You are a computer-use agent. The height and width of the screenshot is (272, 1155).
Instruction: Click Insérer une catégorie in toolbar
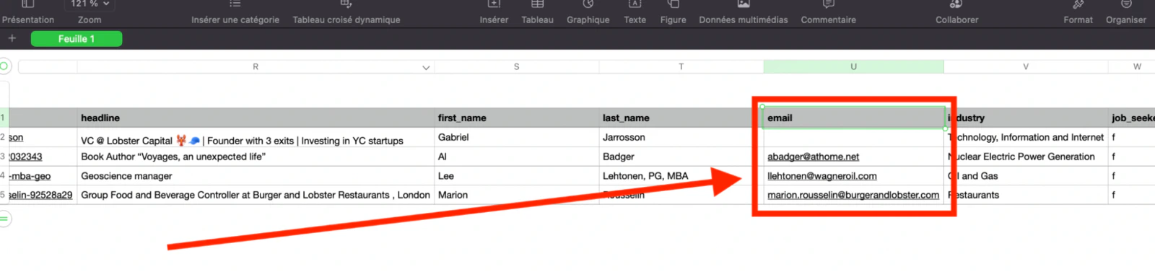[235, 13]
